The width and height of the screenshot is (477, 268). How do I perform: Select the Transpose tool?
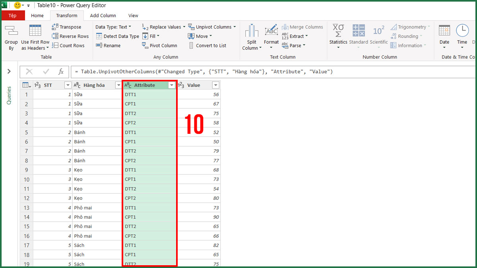click(x=68, y=27)
